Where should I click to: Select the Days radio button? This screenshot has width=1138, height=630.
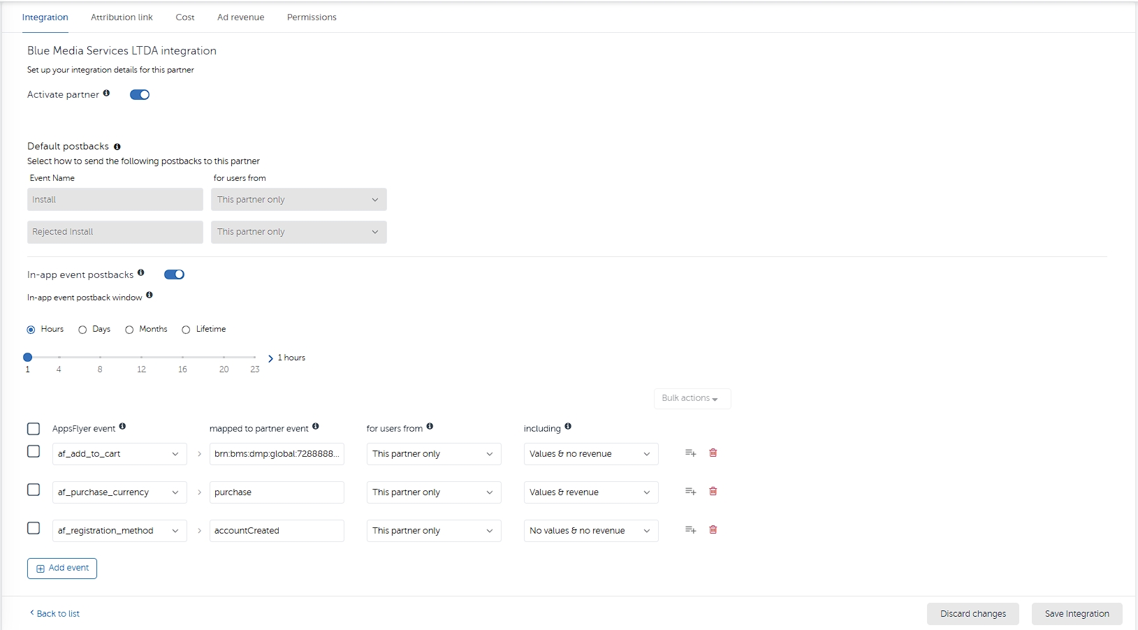point(82,330)
